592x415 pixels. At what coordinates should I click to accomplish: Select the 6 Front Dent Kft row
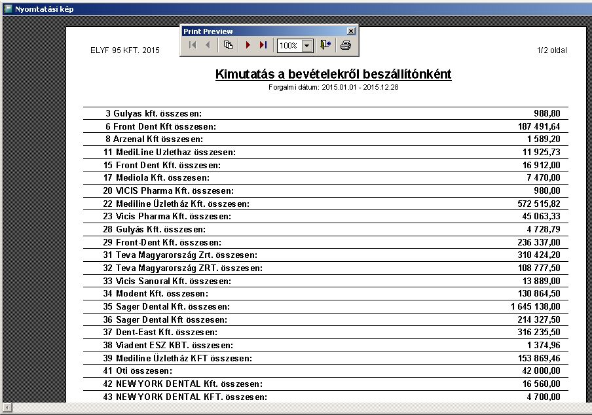[325, 126]
